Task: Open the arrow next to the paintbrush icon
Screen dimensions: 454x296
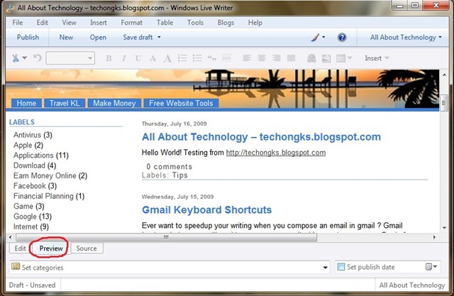Action: 323,37
